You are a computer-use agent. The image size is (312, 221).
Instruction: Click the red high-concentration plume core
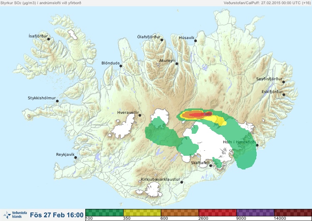pos(198,115)
